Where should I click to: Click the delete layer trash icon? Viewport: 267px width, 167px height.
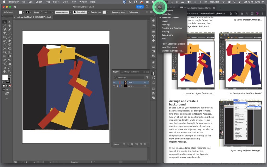click(145, 144)
